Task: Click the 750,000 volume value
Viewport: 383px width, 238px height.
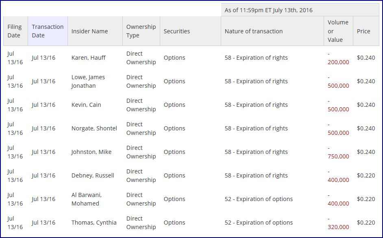Action: point(338,156)
